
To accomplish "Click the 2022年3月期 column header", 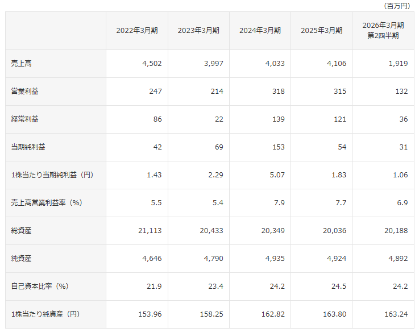I will click(x=137, y=31).
